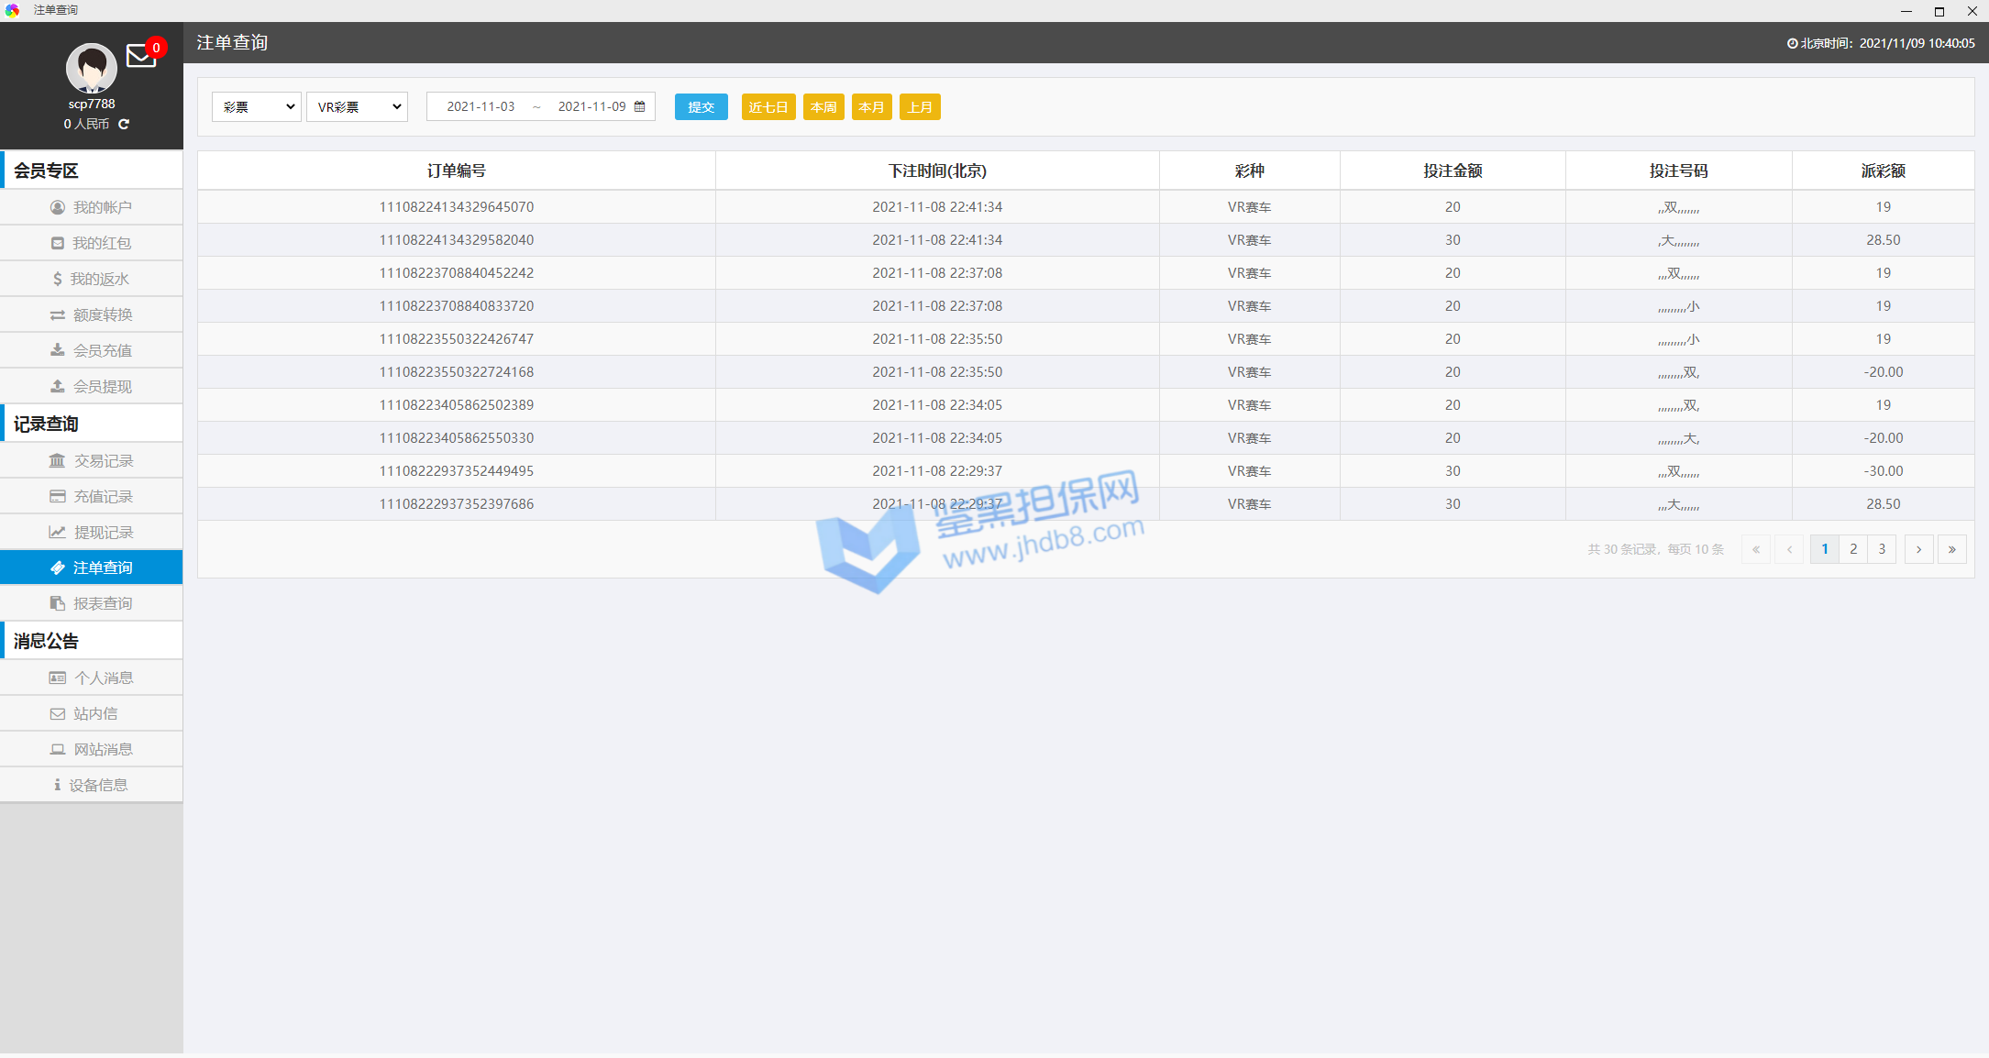Jump to last page with double arrow

tap(1951, 549)
